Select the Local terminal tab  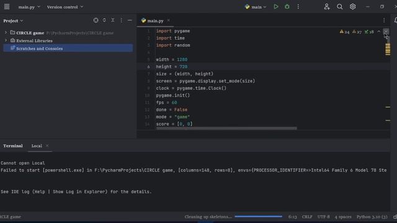pos(37,146)
